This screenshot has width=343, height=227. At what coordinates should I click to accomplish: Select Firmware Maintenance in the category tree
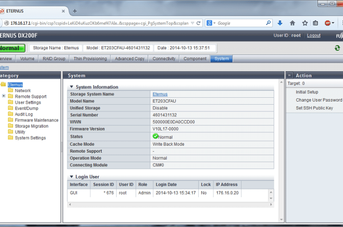point(36,120)
